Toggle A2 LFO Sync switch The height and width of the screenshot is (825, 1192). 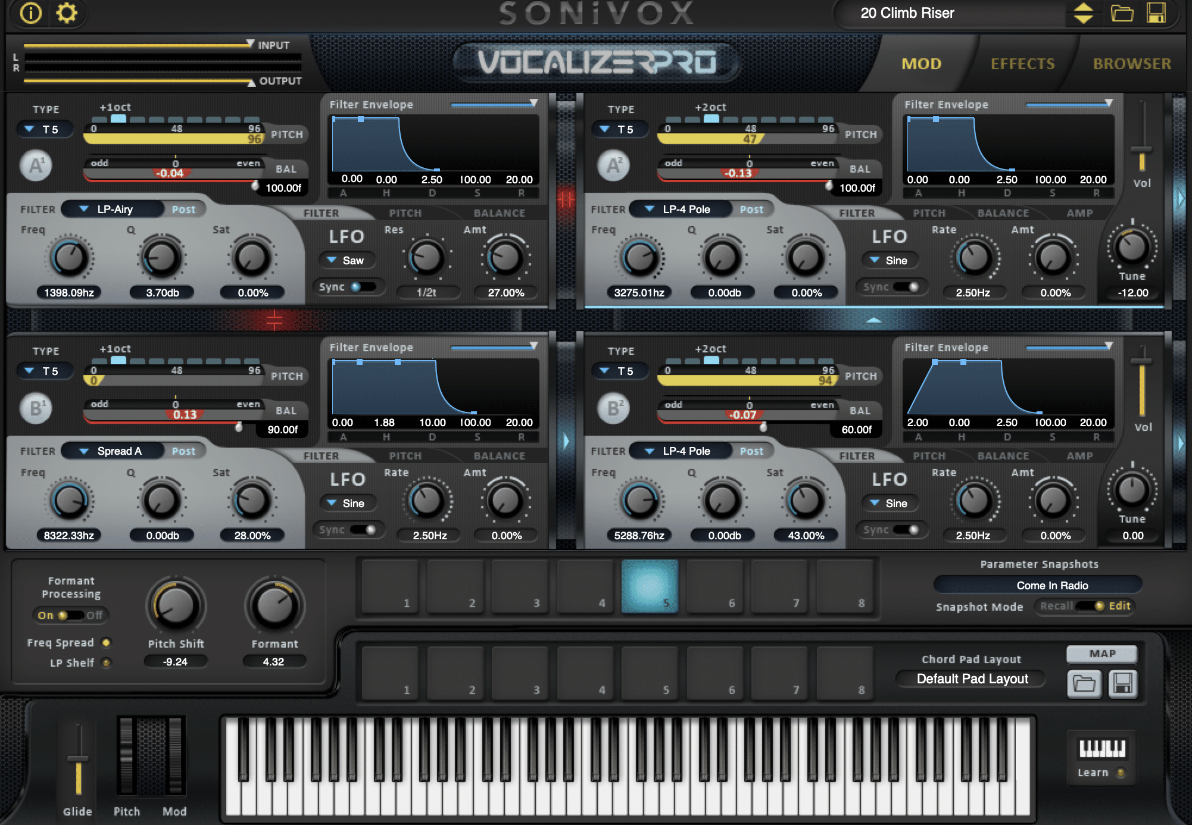click(906, 287)
